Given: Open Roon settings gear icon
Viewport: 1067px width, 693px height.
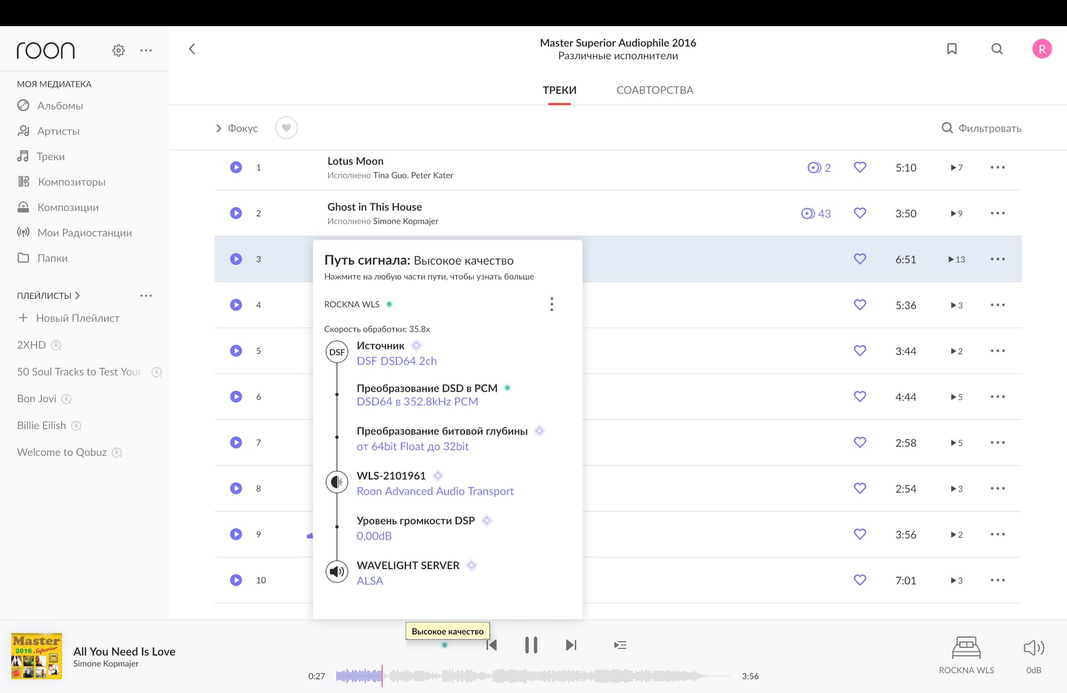Looking at the screenshot, I should (118, 51).
